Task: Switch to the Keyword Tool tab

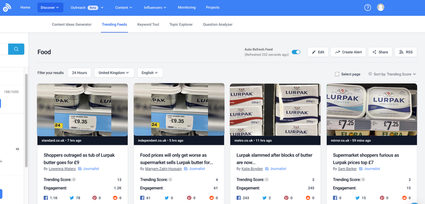Action: tap(148, 25)
